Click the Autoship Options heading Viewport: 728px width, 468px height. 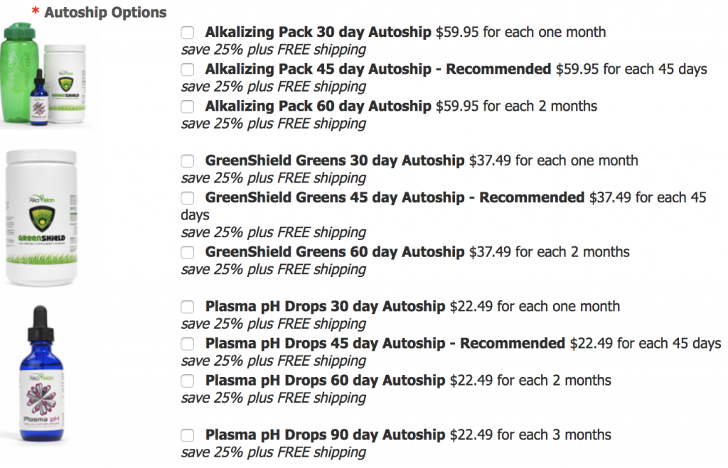pyautogui.click(x=106, y=13)
